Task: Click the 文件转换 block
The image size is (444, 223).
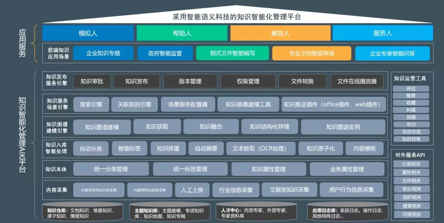Action: coord(303,81)
